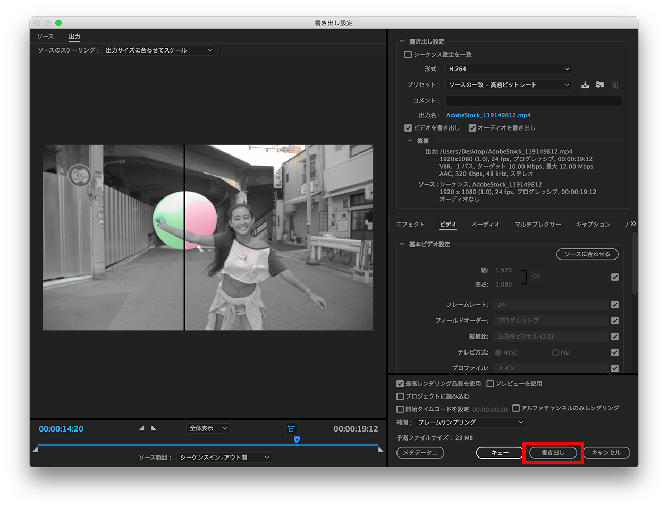Click the 高さ value 1,080

click(504, 284)
